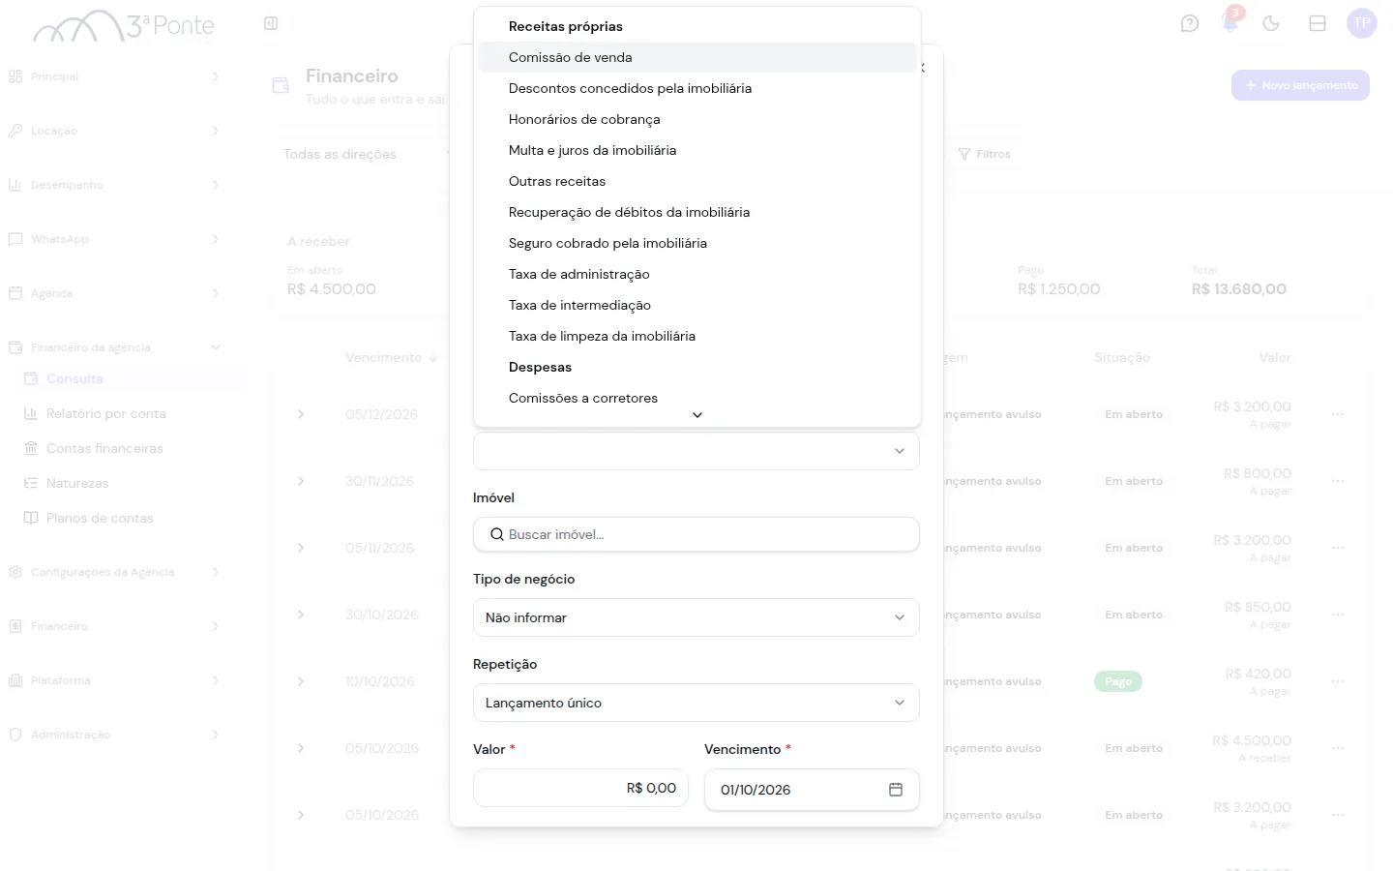Click the 'Filtros' button
The height and width of the screenshot is (871, 1393).
984,154
